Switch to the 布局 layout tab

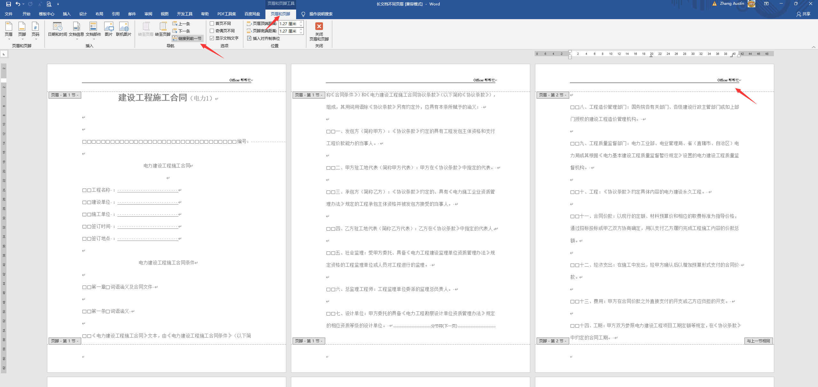coord(99,14)
